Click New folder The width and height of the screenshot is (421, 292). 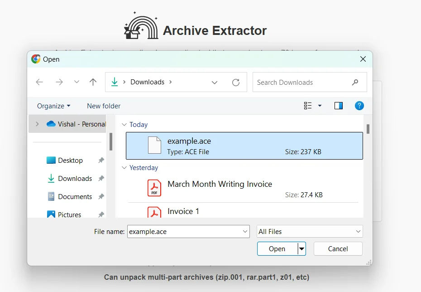[104, 106]
